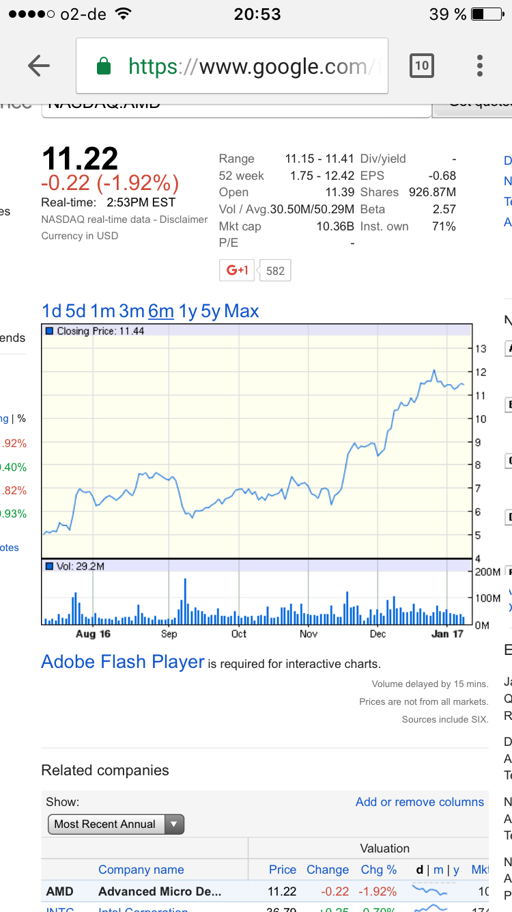Expand the Most Recent Annual dropdown
The width and height of the screenshot is (512, 912).
click(x=115, y=824)
